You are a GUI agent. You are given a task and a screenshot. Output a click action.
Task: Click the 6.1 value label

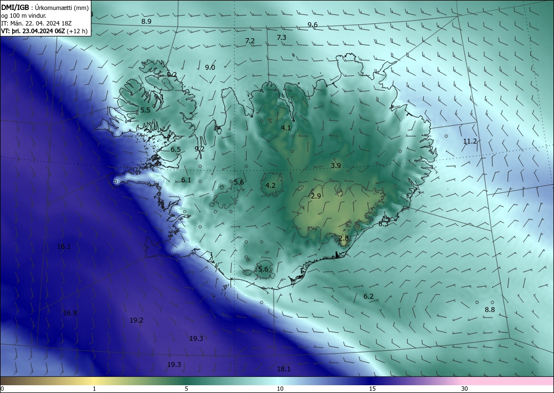[x=186, y=180]
